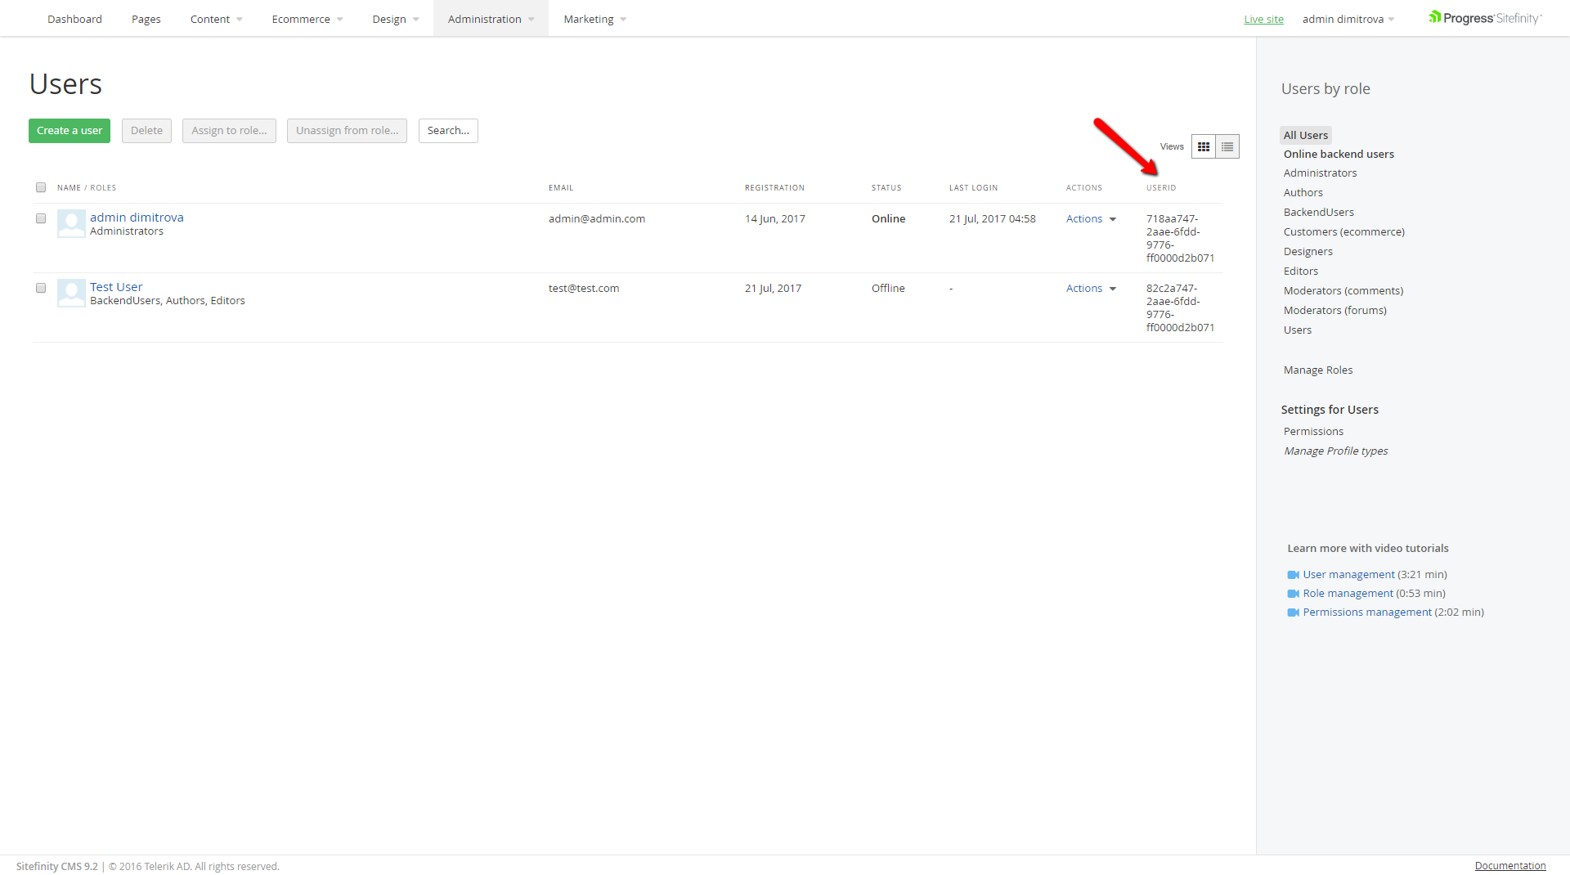Click the Delete button

point(146,131)
